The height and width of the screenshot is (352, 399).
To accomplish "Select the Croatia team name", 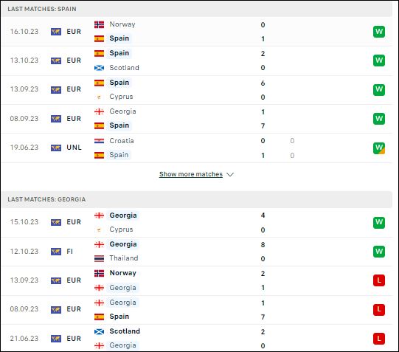I will coord(122,141).
